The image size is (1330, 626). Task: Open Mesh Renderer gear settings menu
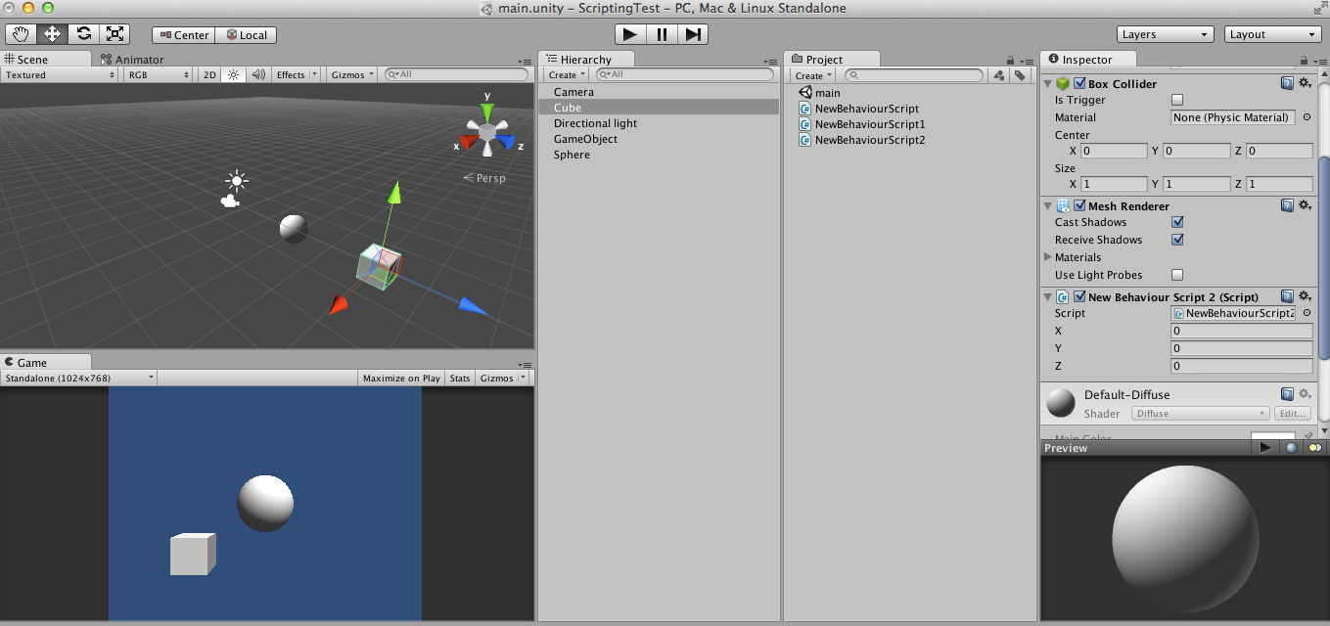(x=1305, y=205)
